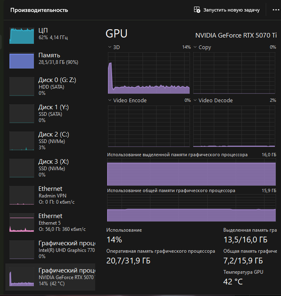Open the Video Decode engine dropdown chevron
The image size is (281, 296).
195,100
